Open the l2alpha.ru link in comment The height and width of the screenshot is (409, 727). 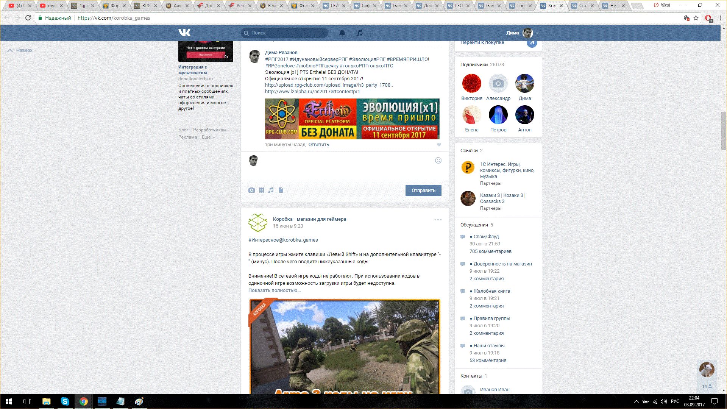point(312,92)
